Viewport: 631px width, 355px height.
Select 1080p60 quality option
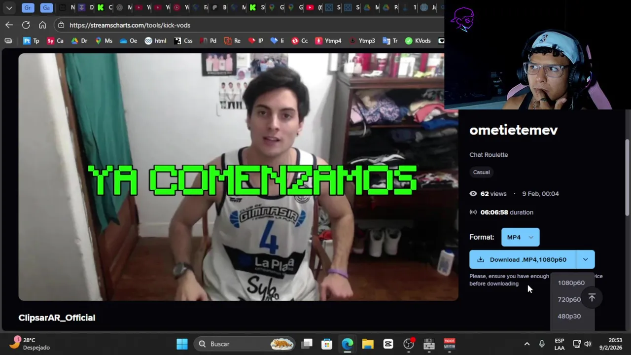click(x=571, y=283)
